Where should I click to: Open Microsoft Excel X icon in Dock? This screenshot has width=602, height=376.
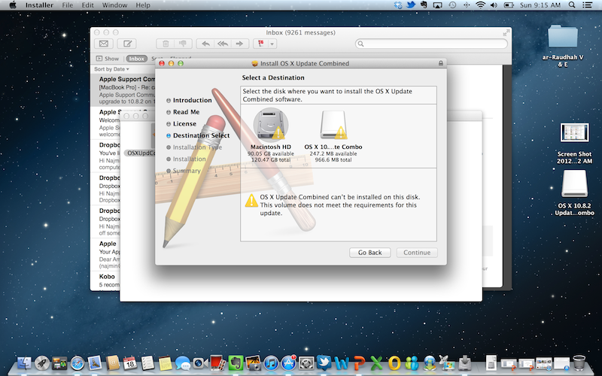[377, 362]
